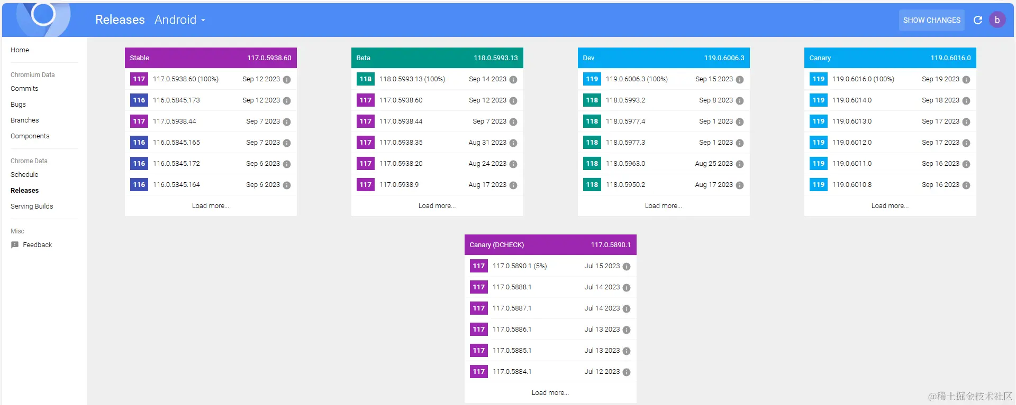This screenshot has height=405, width=1016.
Task: Click the Dev channel header 119.0.6006.3
Action: coord(664,58)
